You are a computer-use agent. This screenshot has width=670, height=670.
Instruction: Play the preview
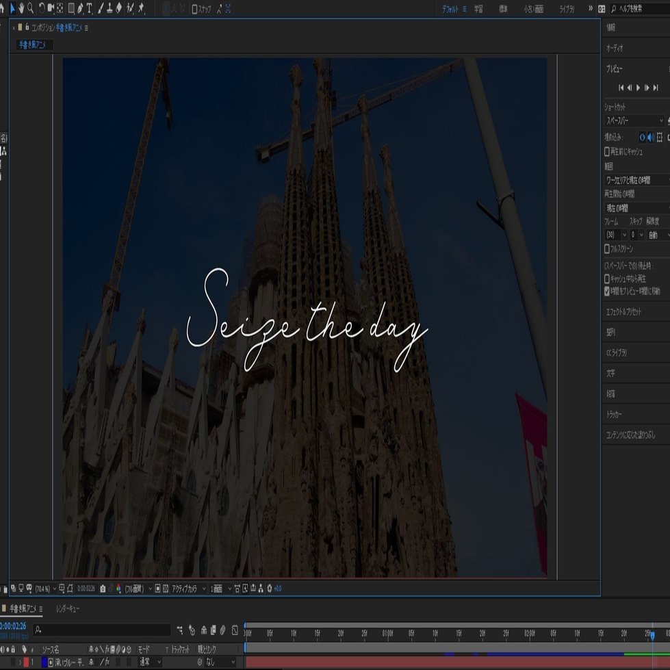[638, 88]
